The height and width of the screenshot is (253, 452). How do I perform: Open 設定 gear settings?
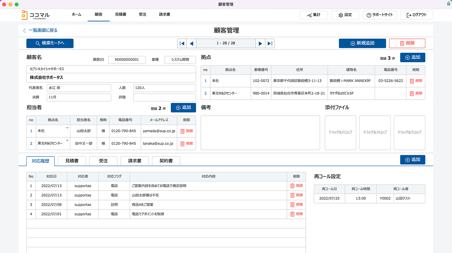coord(345,15)
